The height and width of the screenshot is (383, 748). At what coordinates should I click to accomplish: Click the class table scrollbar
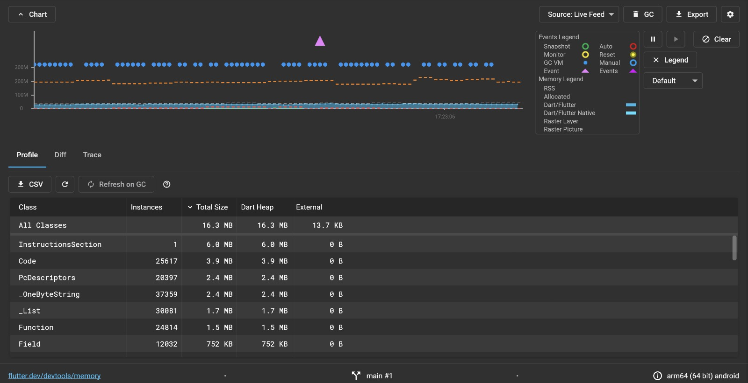[734, 248]
